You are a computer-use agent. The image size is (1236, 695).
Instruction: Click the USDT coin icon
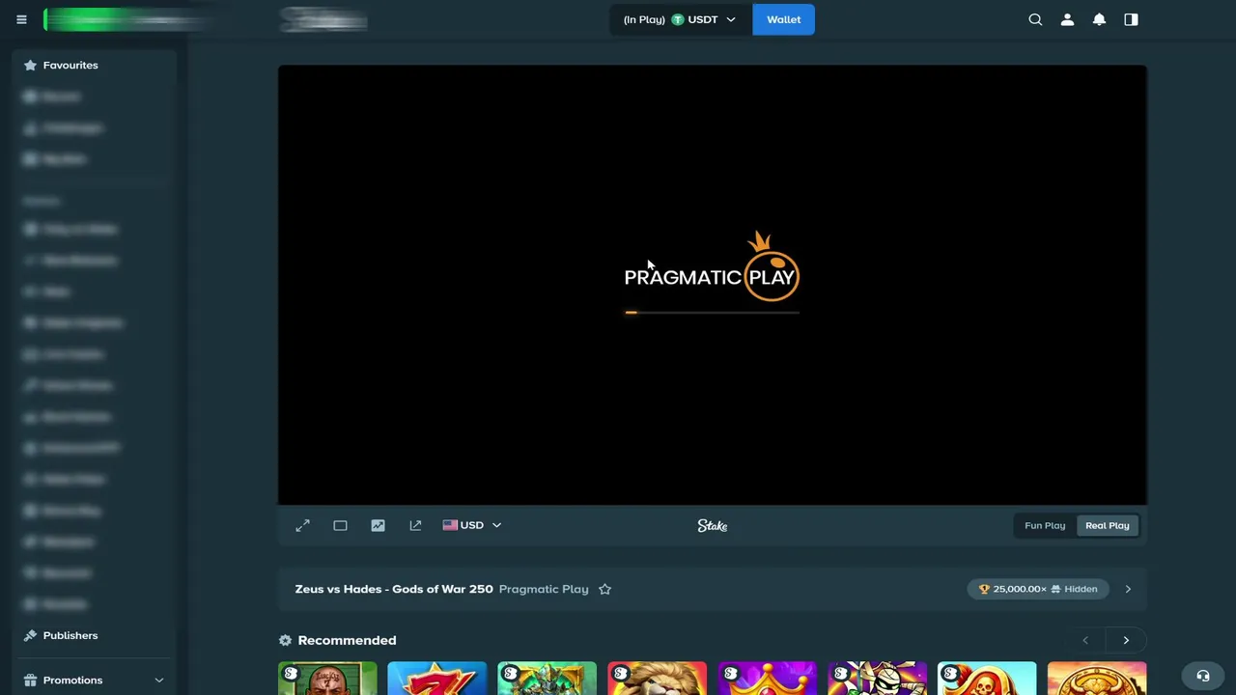click(x=677, y=19)
